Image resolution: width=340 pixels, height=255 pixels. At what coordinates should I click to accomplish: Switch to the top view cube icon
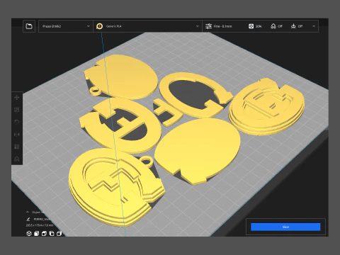point(44,234)
